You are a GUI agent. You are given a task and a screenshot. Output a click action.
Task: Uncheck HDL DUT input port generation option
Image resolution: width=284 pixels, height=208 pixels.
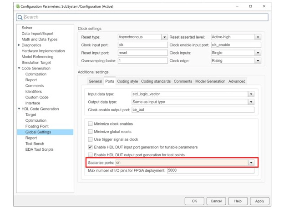(x=90, y=147)
